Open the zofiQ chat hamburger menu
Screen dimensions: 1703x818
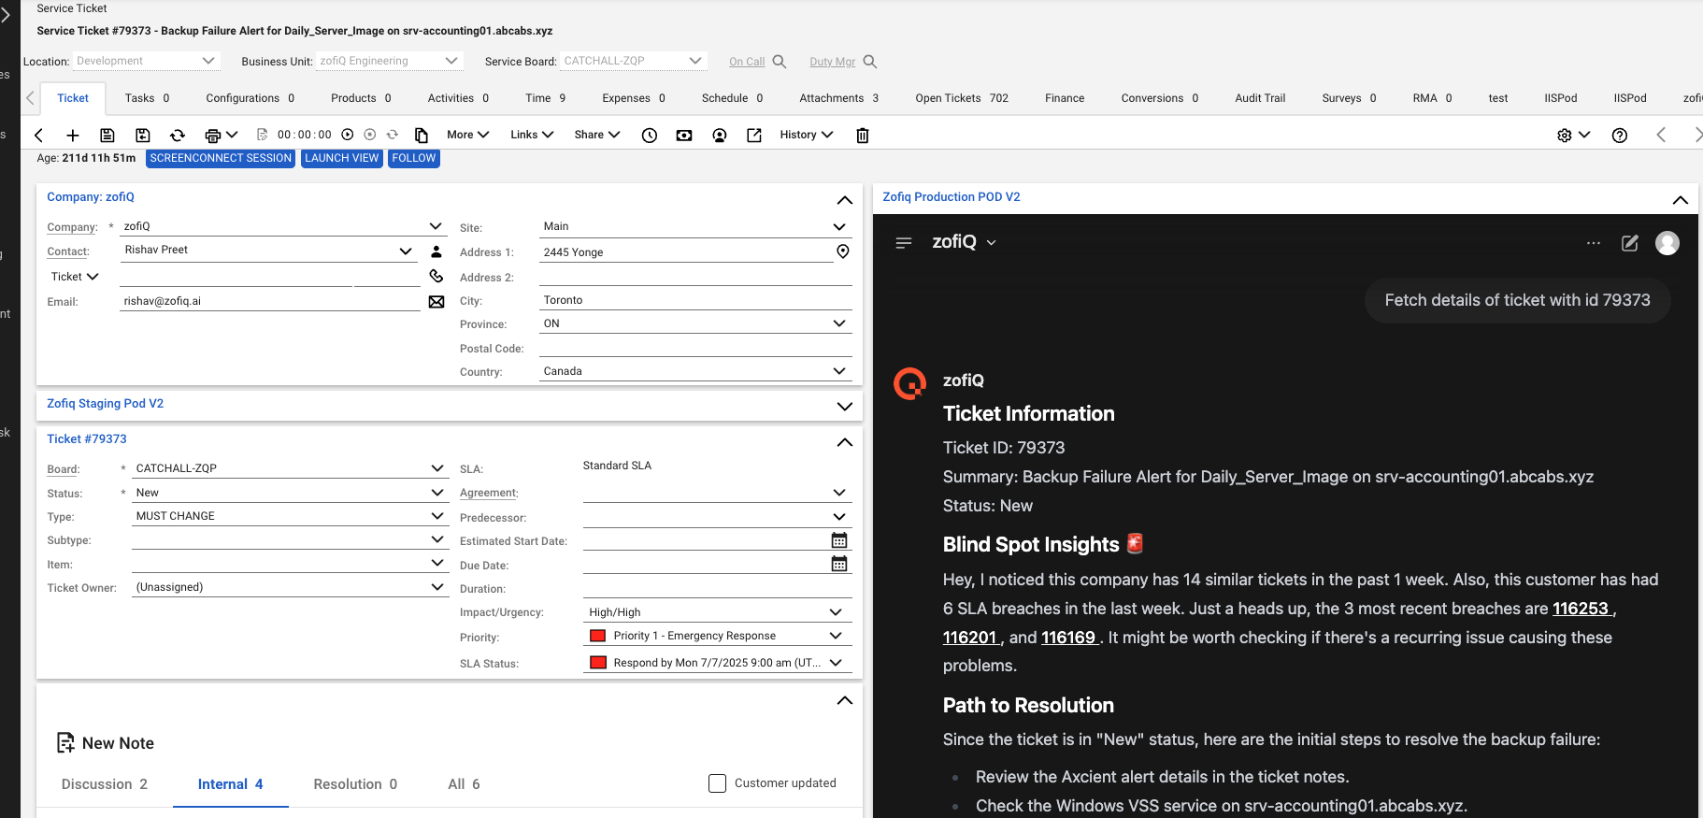(904, 243)
